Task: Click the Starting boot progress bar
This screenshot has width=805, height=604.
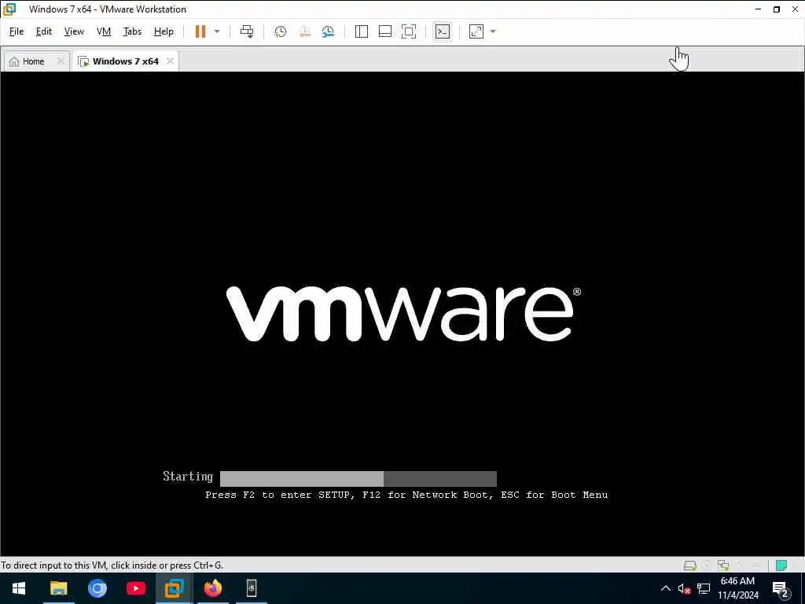Action: (x=358, y=479)
